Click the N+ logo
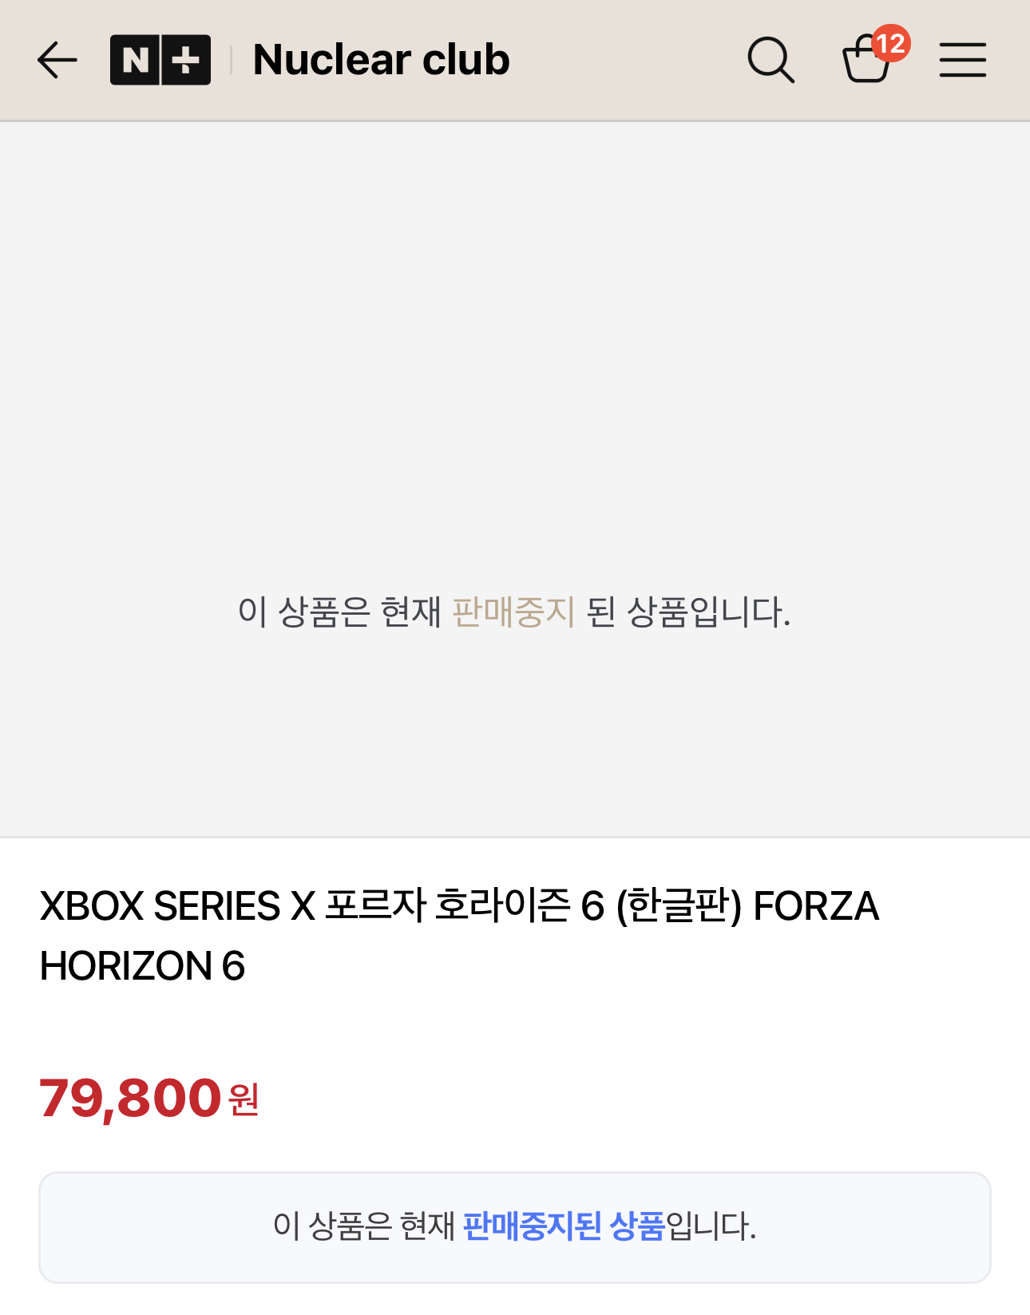This screenshot has height=1315, width=1030. (160, 60)
